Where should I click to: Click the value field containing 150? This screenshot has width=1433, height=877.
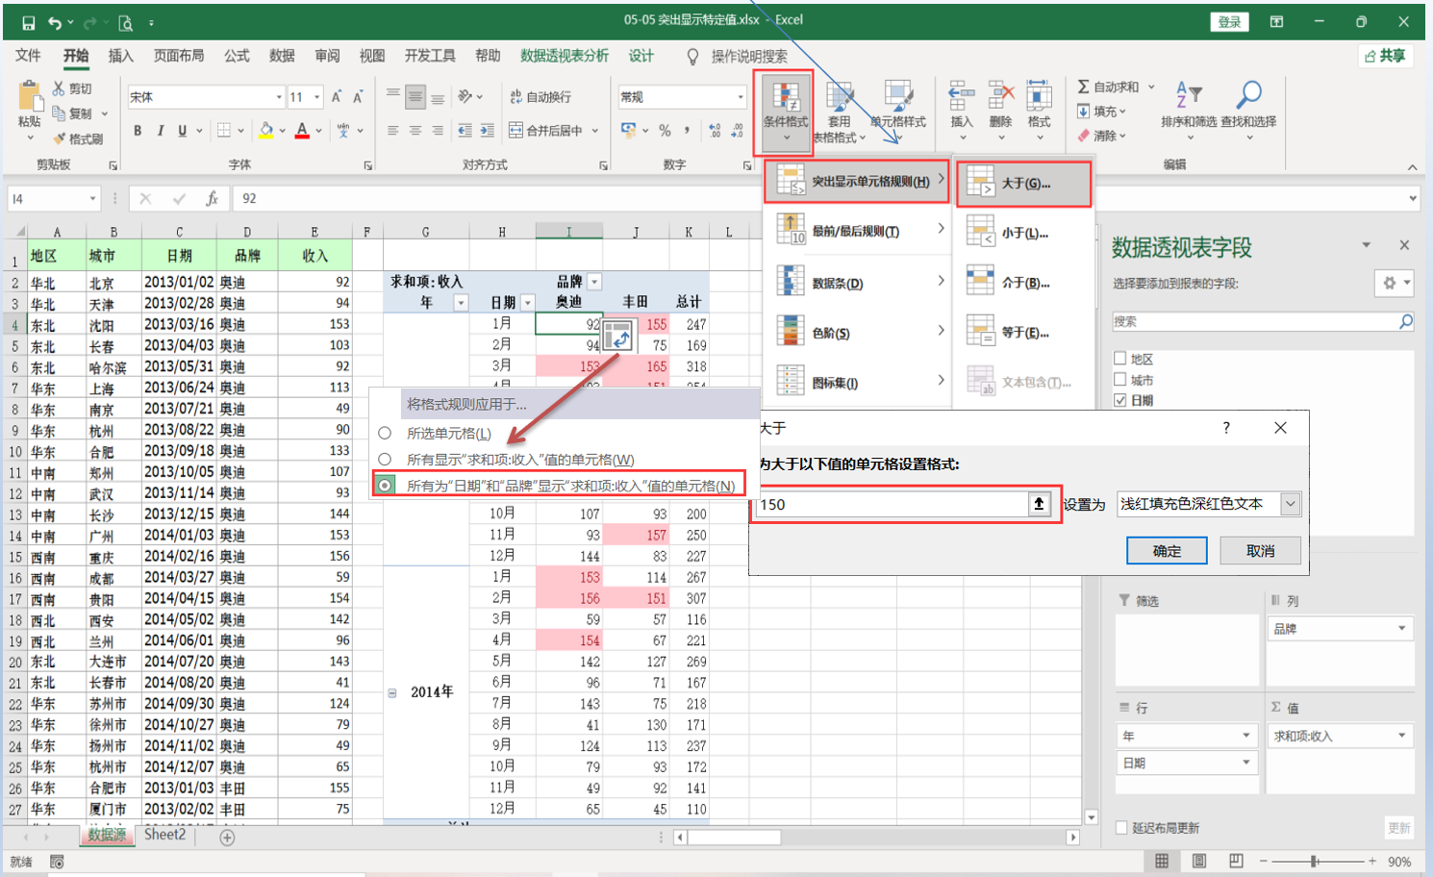(893, 504)
